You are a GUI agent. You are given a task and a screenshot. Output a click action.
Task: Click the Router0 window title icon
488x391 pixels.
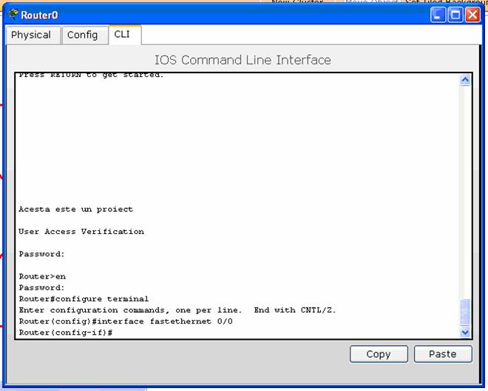coord(13,15)
